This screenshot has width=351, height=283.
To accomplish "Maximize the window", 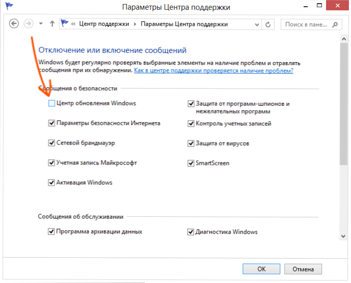I will point(319,6).
